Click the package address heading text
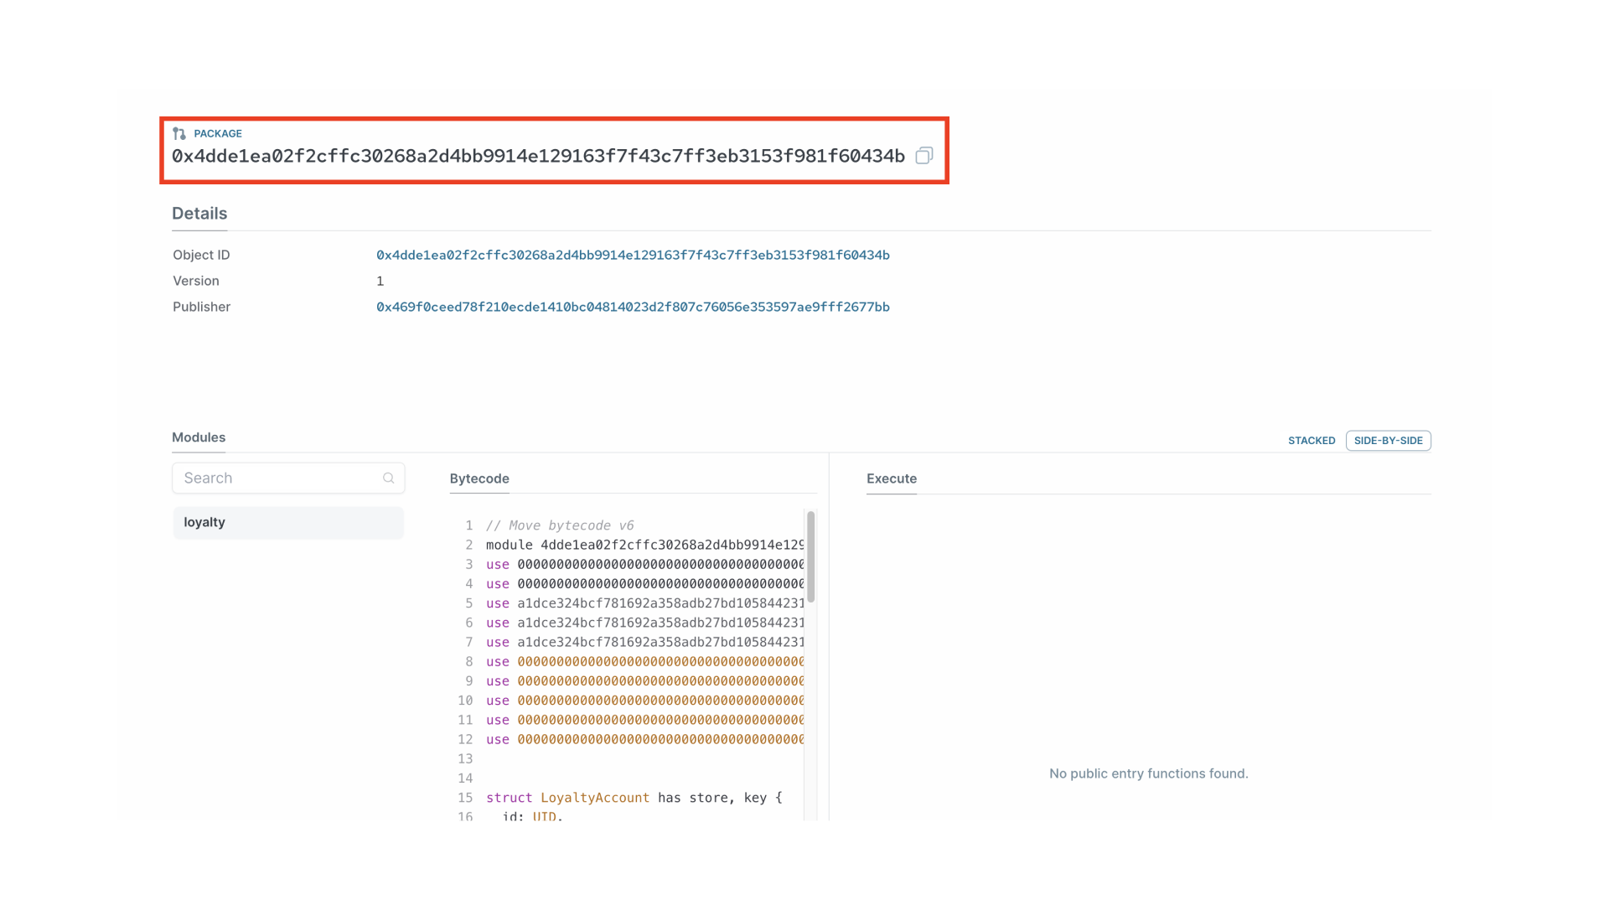 538,157
